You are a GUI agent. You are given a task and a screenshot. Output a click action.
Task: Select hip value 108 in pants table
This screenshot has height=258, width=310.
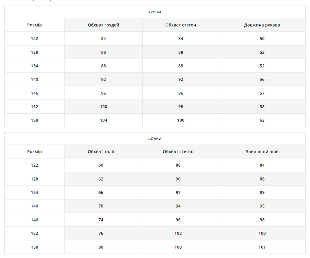pyautogui.click(x=178, y=247)
